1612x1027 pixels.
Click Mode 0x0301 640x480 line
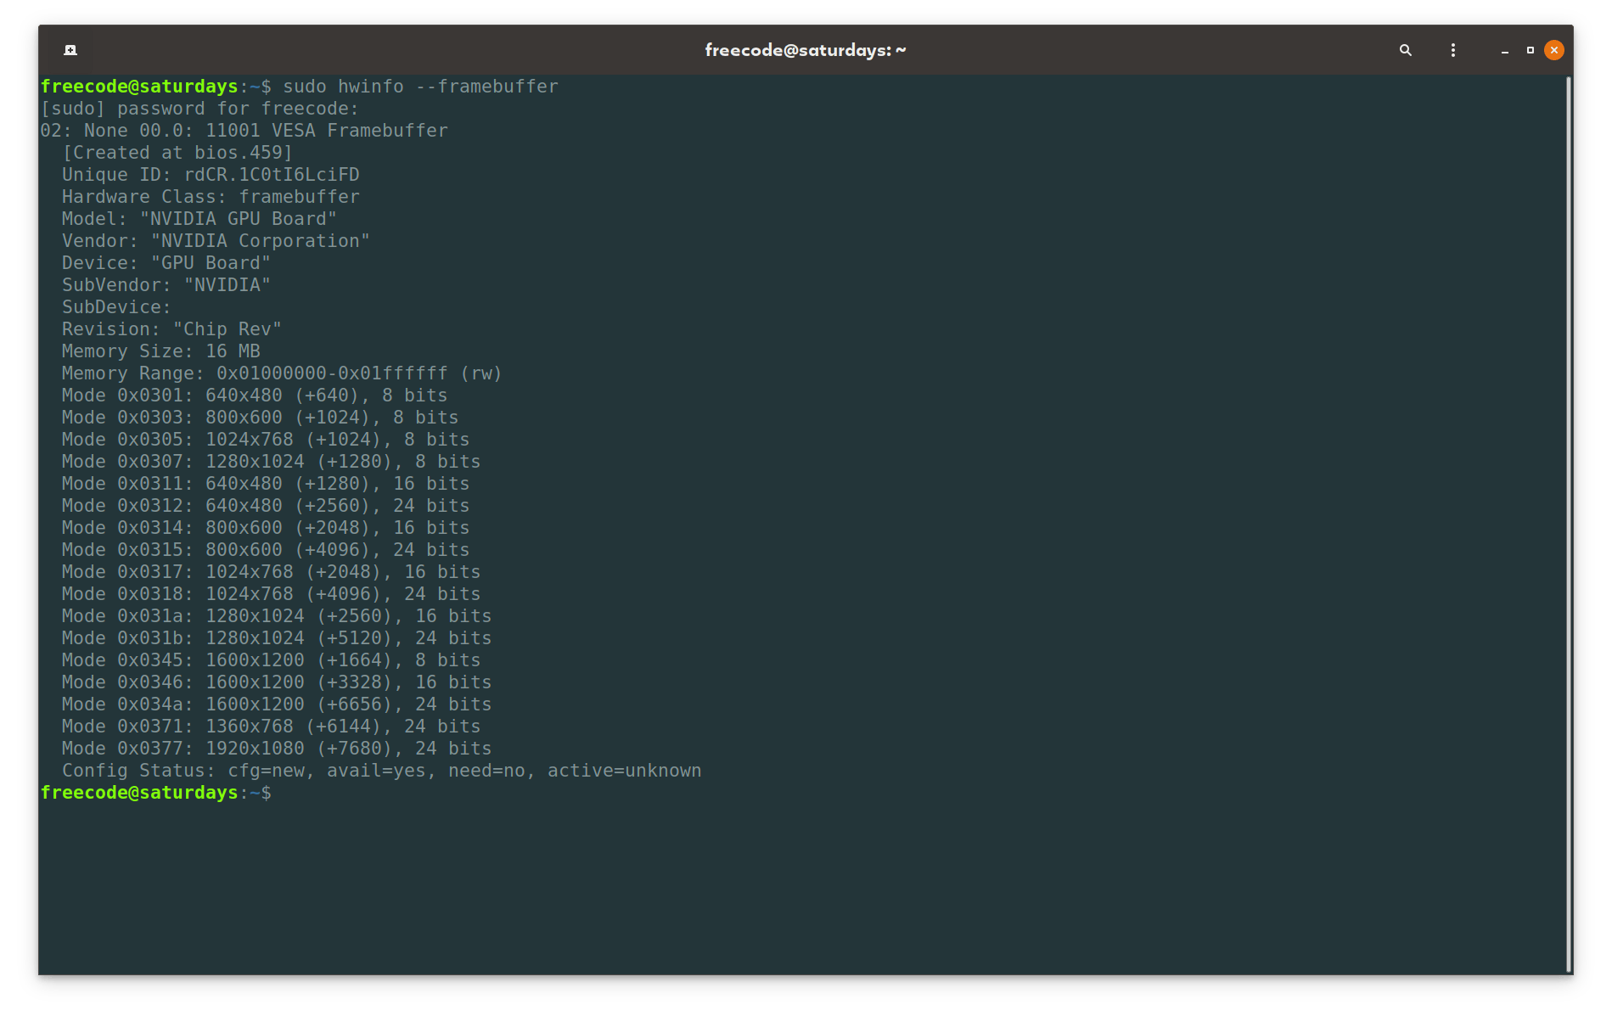255,396
